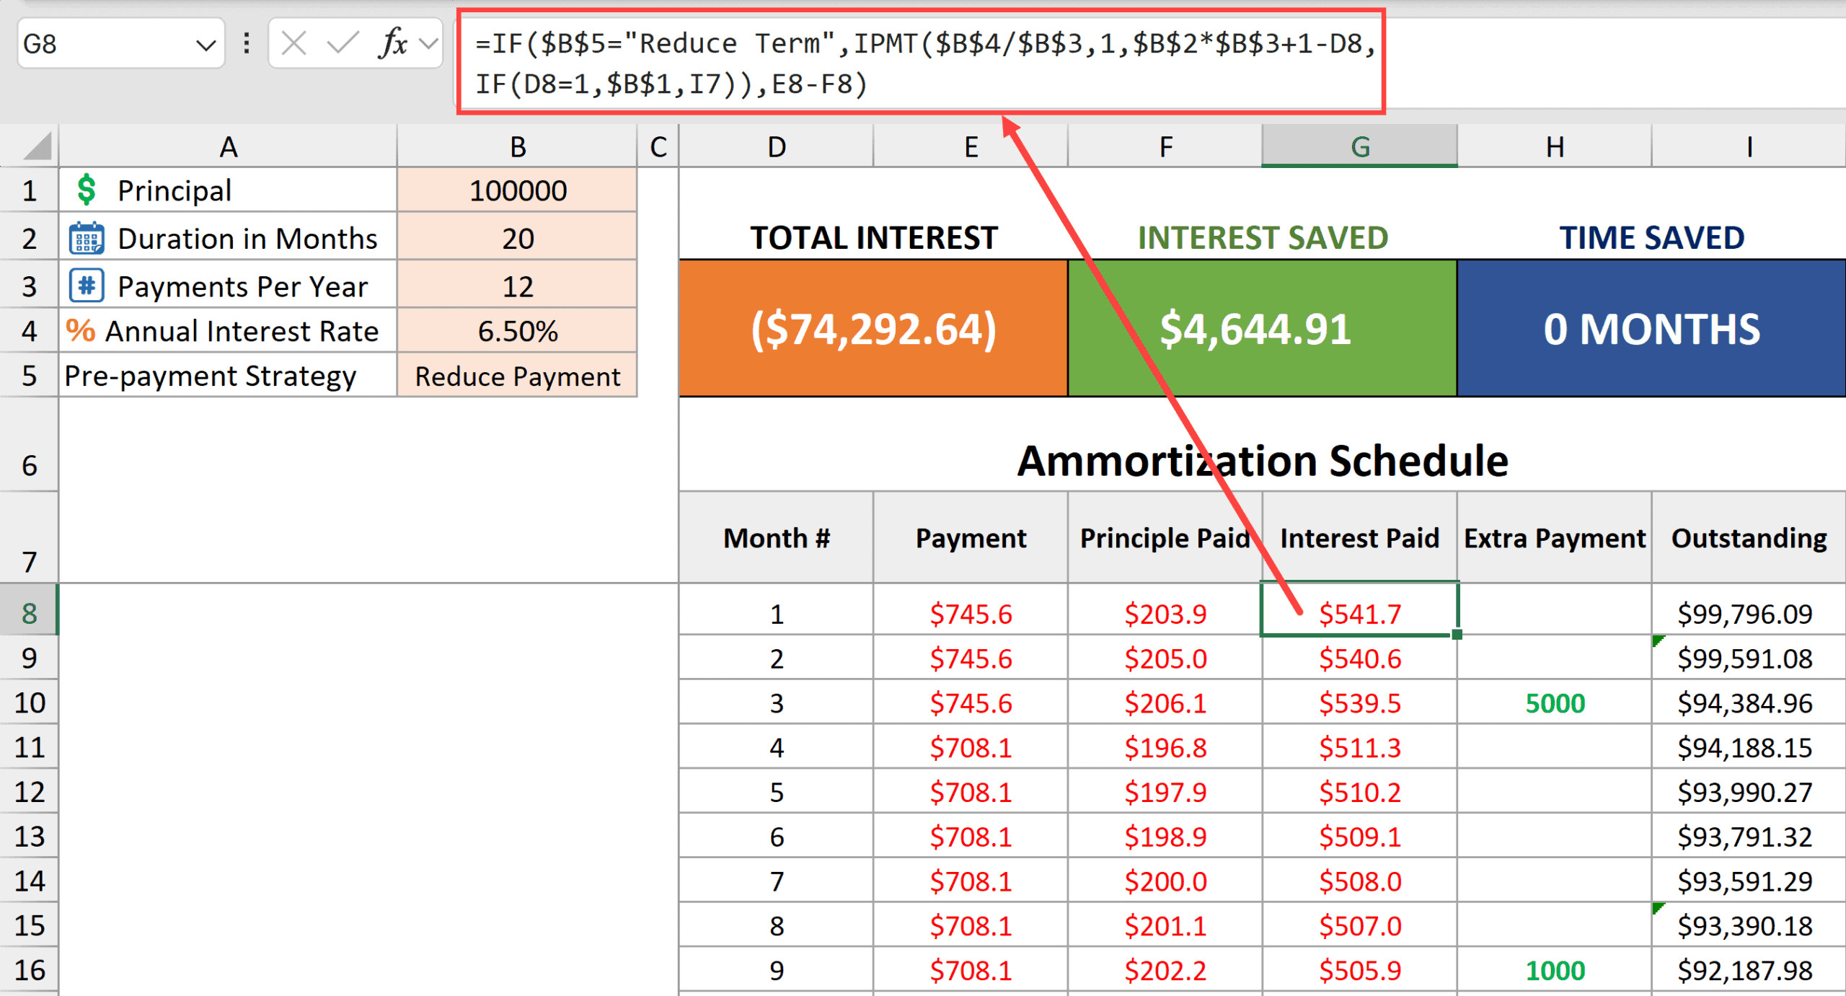Viewport: 1846px width, 996px height.
Task: Click the orange Total Interest value box
Action: coord(873,329)
